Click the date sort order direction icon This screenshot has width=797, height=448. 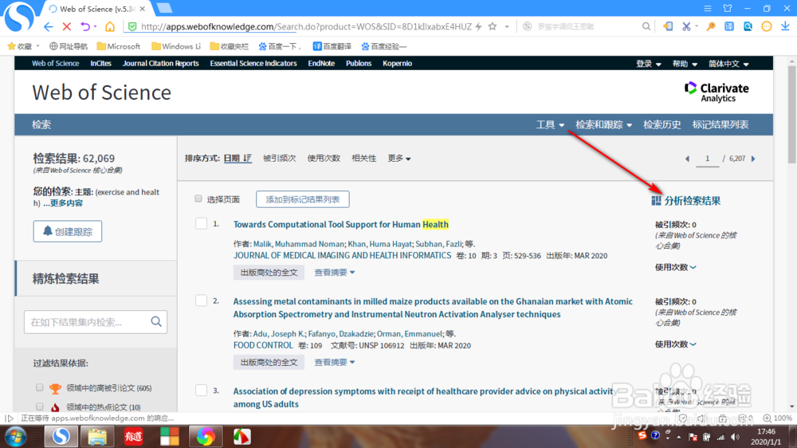(x=247, y=158)
